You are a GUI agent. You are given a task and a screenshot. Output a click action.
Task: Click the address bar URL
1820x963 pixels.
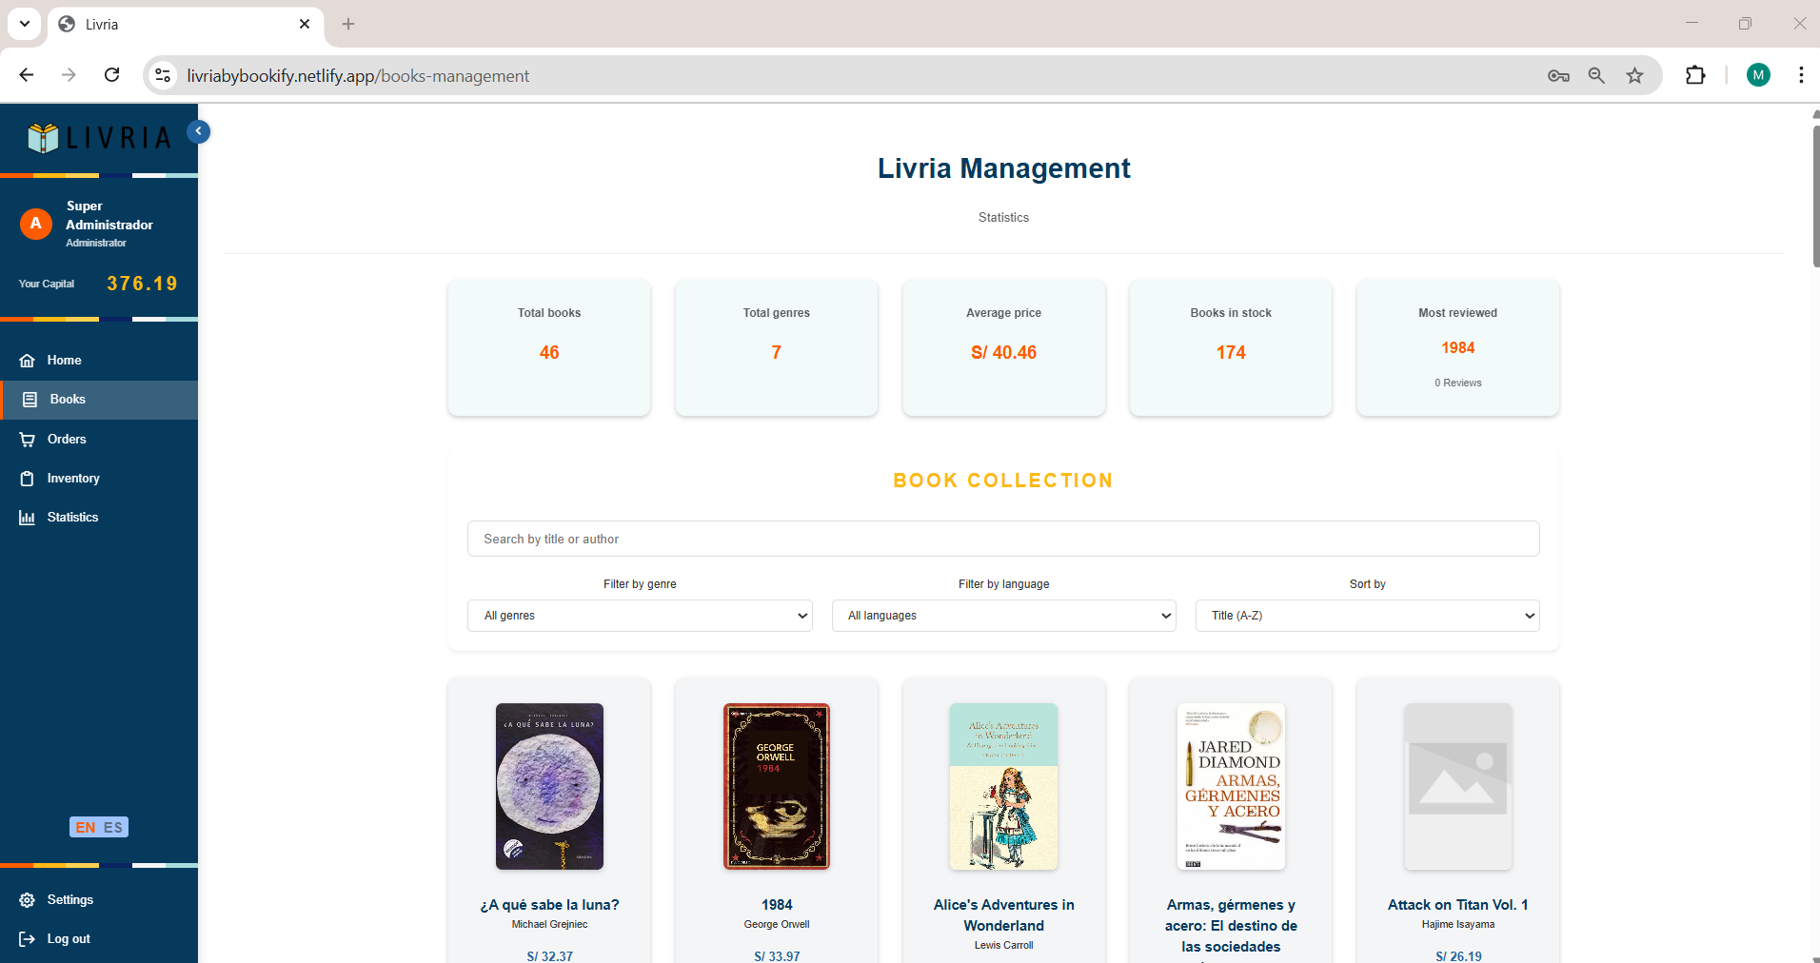pos(358,76)
